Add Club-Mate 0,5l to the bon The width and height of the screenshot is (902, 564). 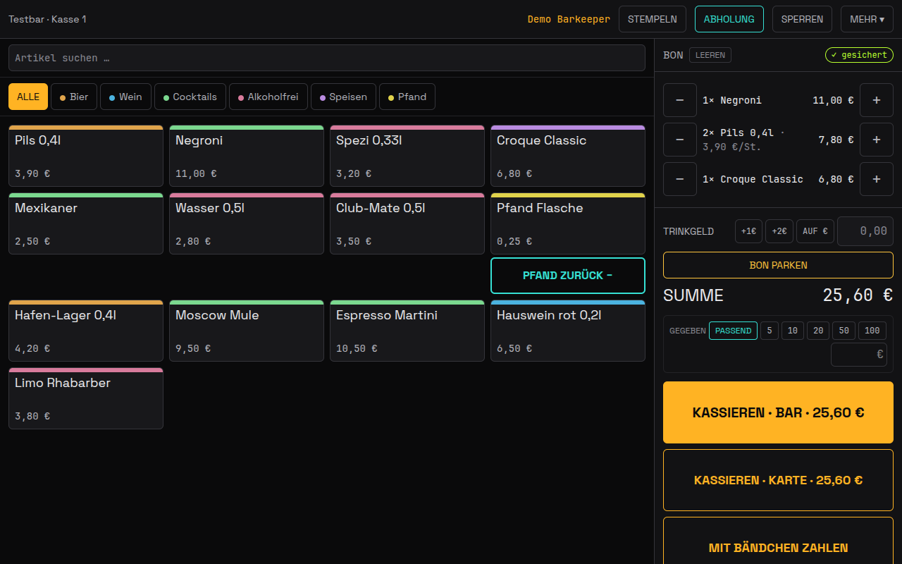tap(407, 223)
